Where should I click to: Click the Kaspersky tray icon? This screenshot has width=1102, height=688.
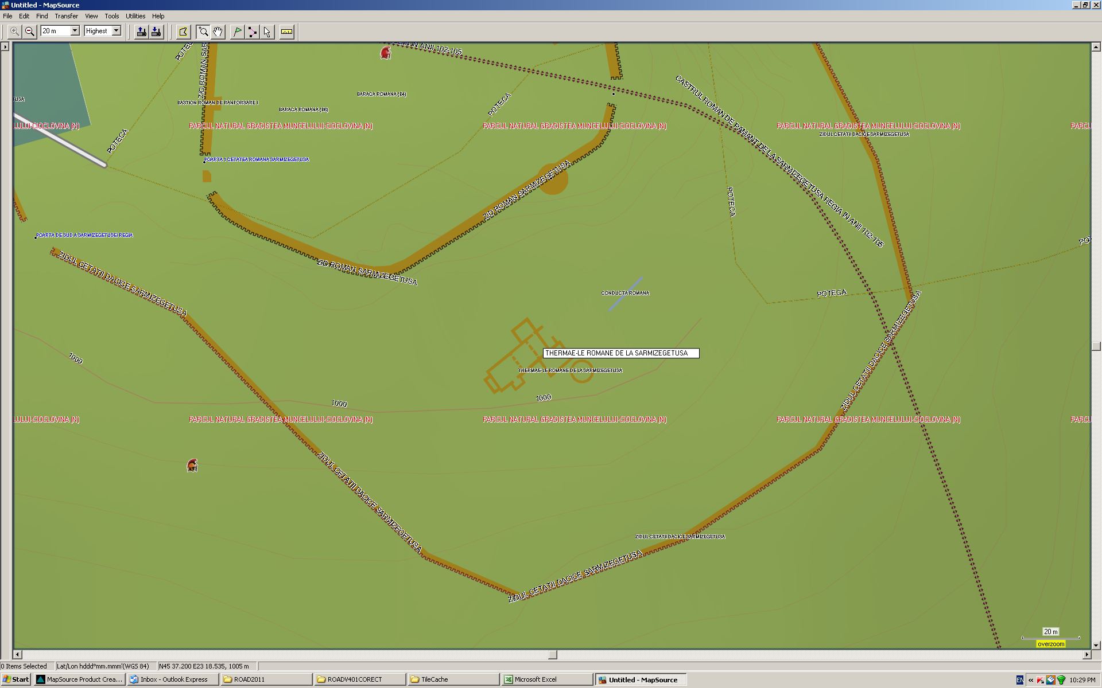1041,680
